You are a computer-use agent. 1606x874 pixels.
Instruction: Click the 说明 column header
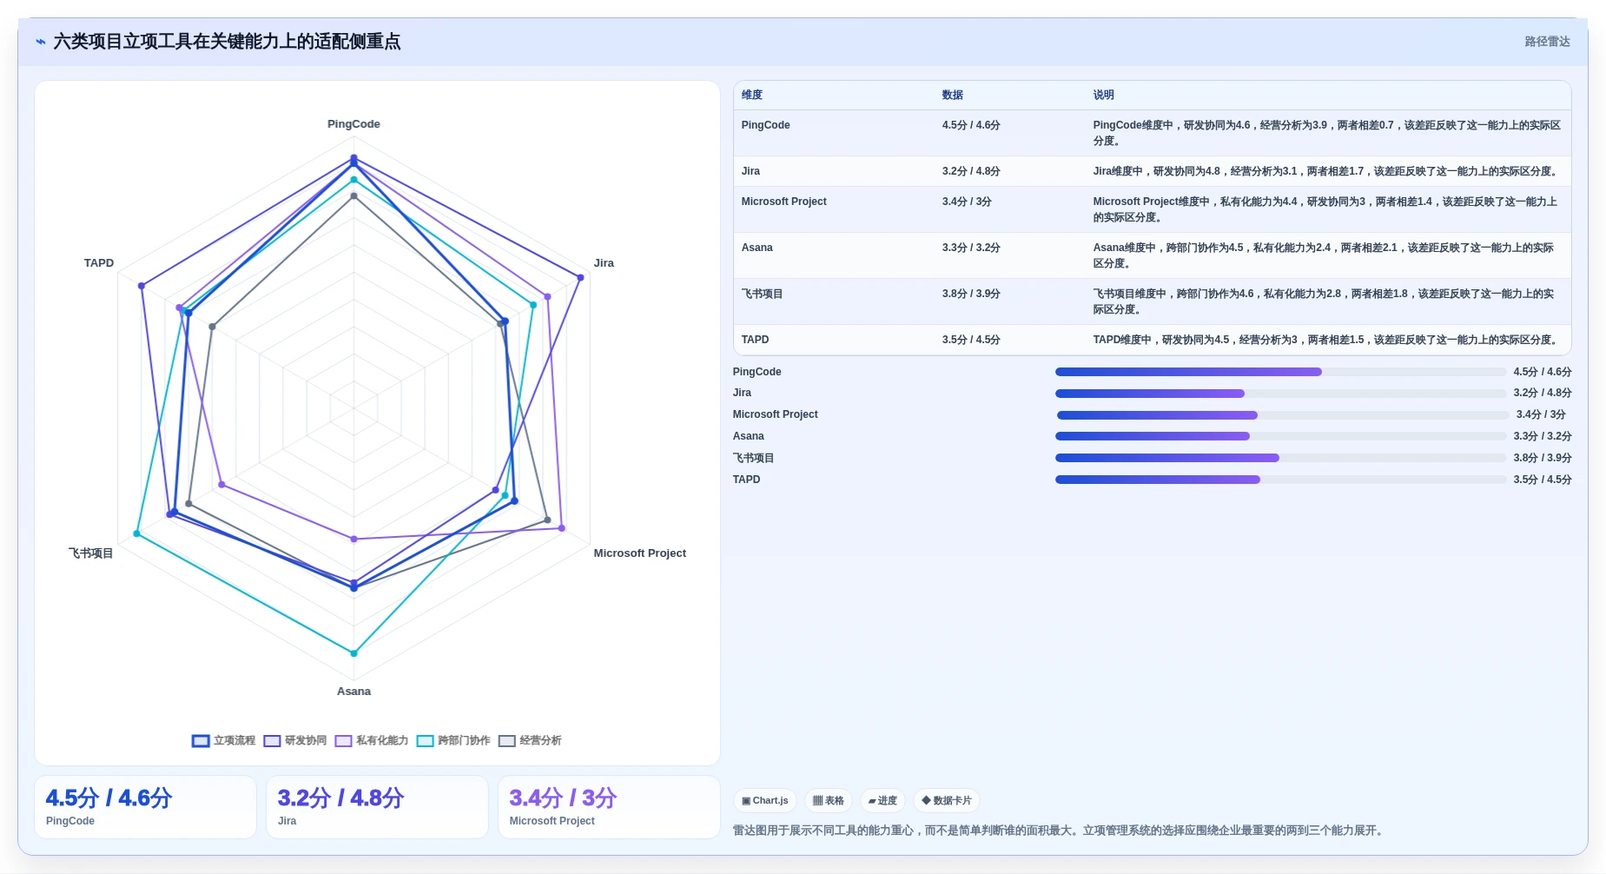pos(1104,95)
